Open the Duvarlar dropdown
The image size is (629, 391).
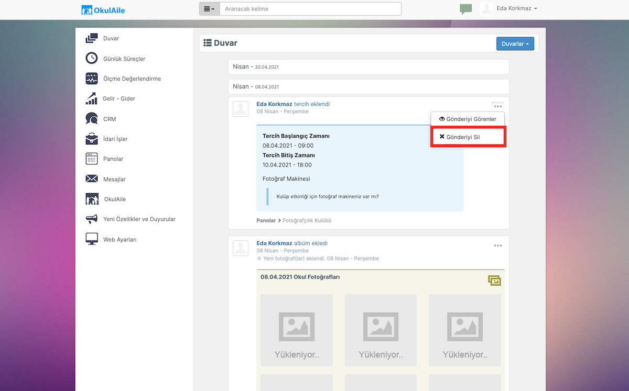pyautogui.click(x=515, y=44)
